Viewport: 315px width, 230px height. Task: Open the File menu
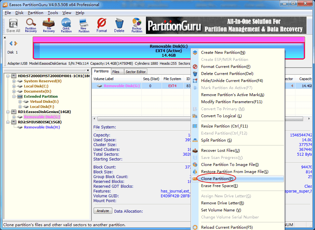[8, 12]
